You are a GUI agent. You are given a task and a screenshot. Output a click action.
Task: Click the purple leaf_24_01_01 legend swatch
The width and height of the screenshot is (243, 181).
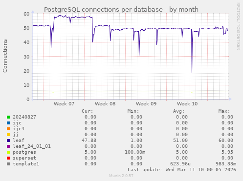point(8,146)
